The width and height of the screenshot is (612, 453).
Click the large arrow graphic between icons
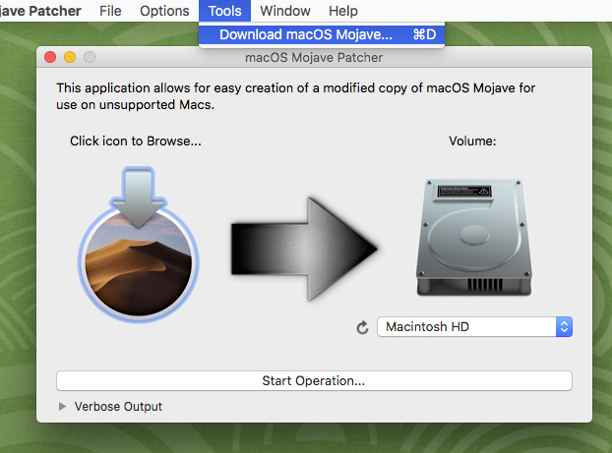click(304, 250)
